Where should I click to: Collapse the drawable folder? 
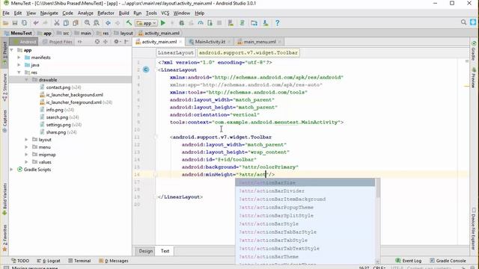tap(27, 80)
